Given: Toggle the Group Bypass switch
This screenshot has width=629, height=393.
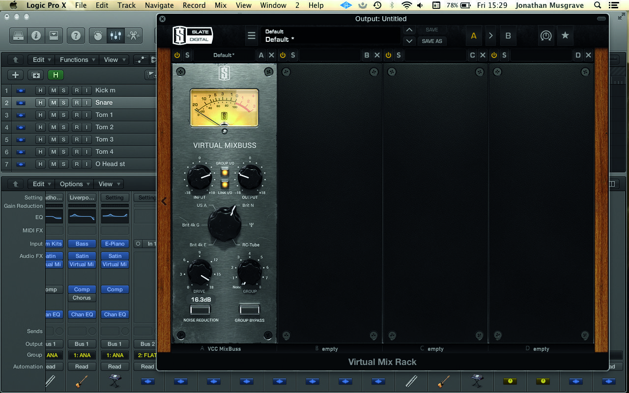Looking at the screenshot, I should (249, 310).
